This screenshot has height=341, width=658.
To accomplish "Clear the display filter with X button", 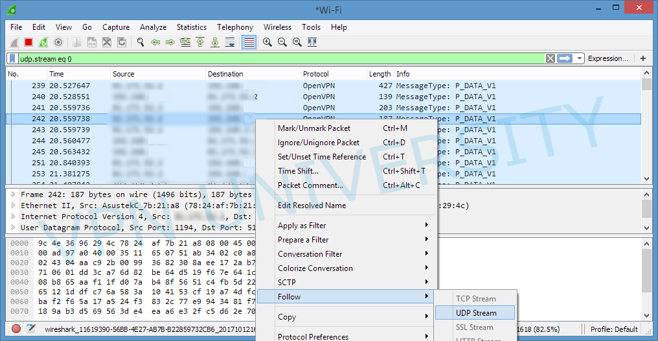I will [x=550, y=59].
